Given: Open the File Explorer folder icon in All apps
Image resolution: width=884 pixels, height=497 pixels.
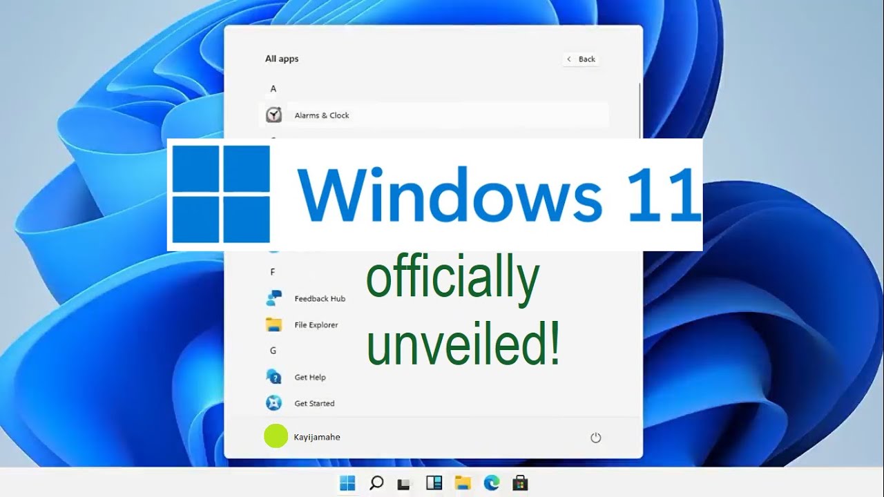Looking at the screenshot, I should [x=274, y=324].
